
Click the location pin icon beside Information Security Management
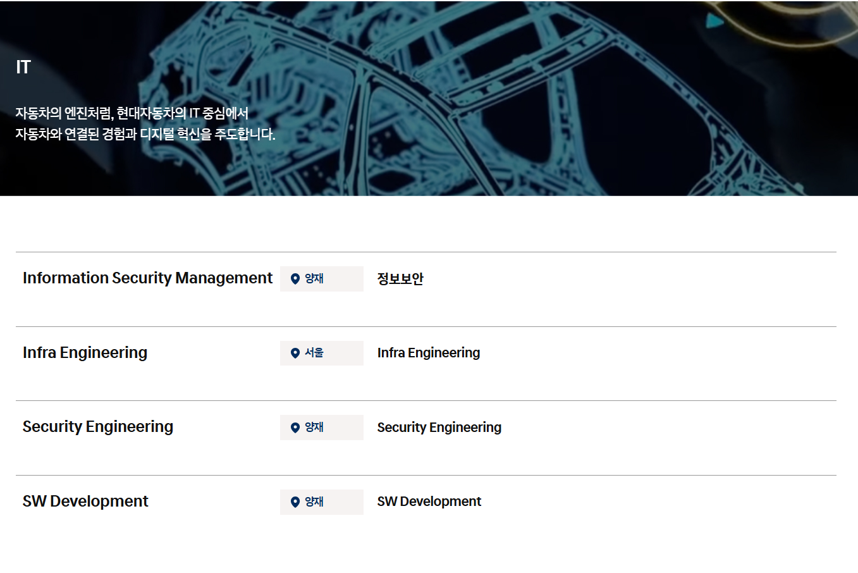coord(295,279)
